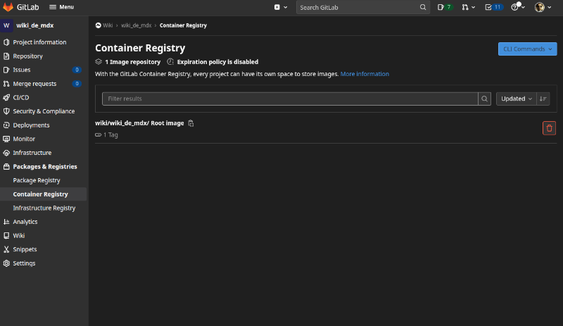Click the GitLab fox logo
This screenshot has width=563, height=326.
[x=8, y=7]
